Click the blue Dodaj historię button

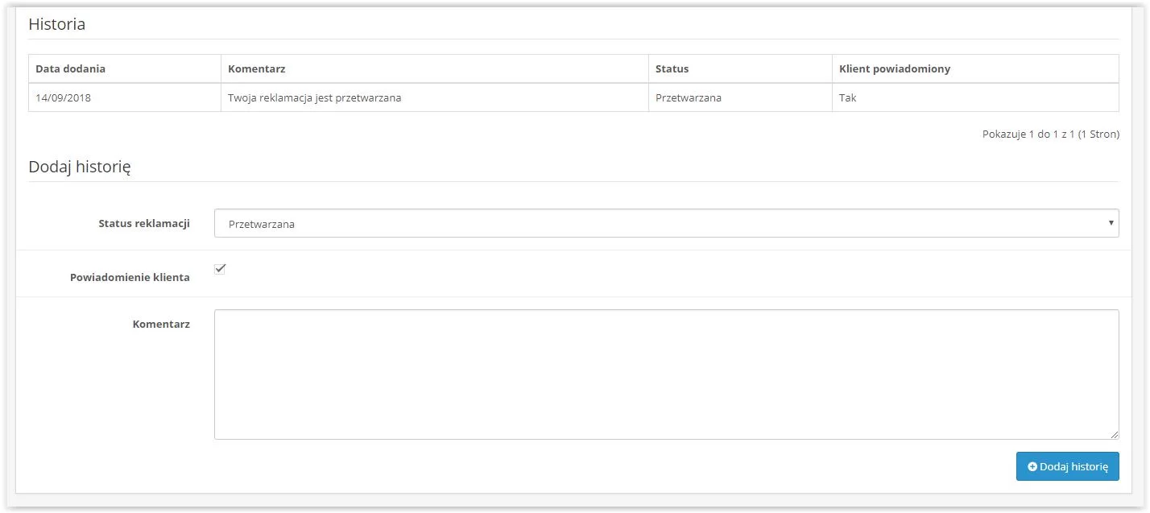tap(1067, 466)
